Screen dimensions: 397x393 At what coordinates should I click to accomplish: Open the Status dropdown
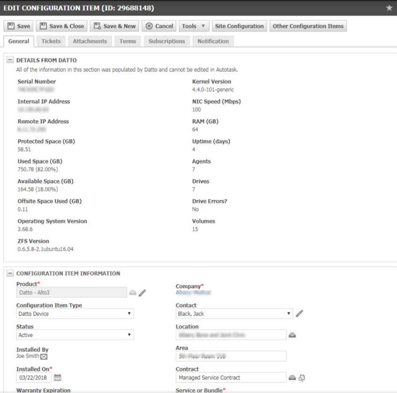[75, 335]
